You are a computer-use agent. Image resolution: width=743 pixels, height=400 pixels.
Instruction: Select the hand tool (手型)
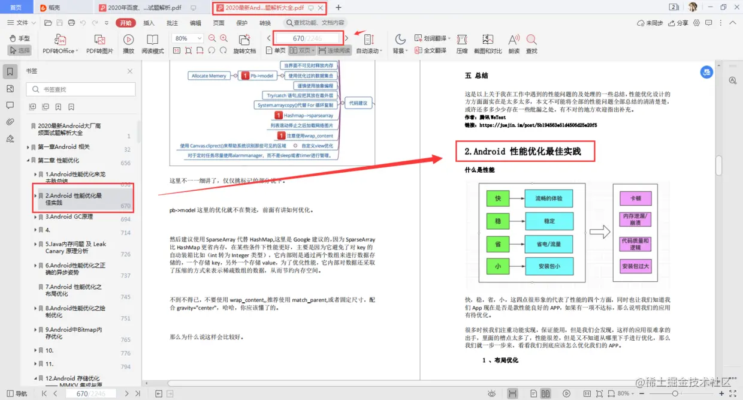(20, 38)
